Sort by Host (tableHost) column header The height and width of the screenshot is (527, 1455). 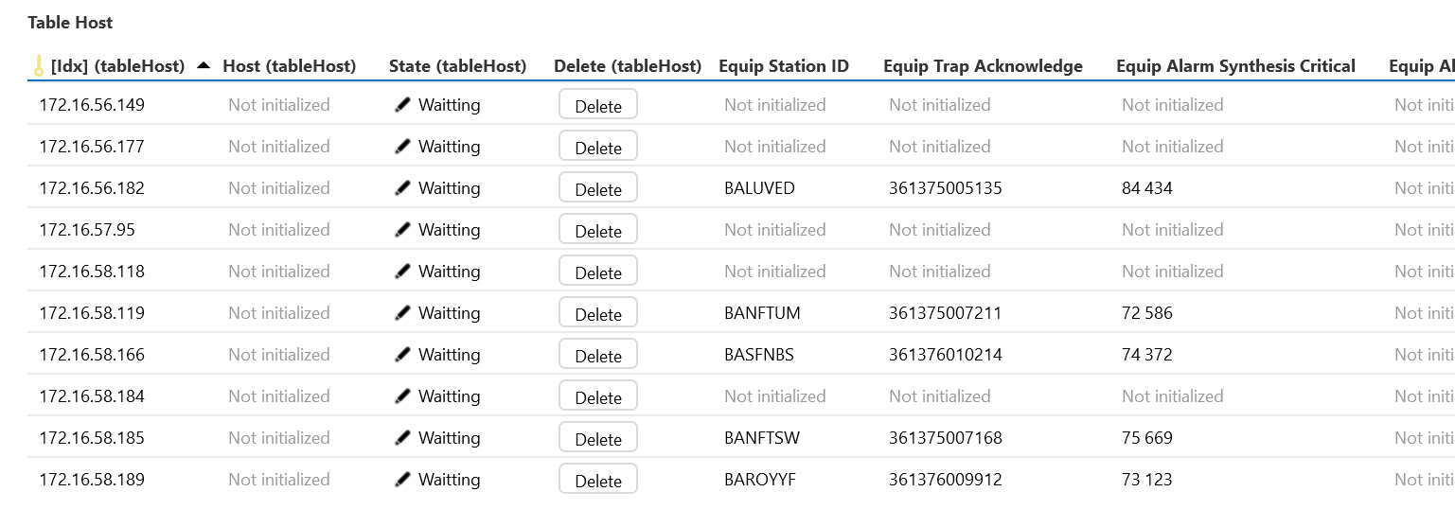[290, 66]
